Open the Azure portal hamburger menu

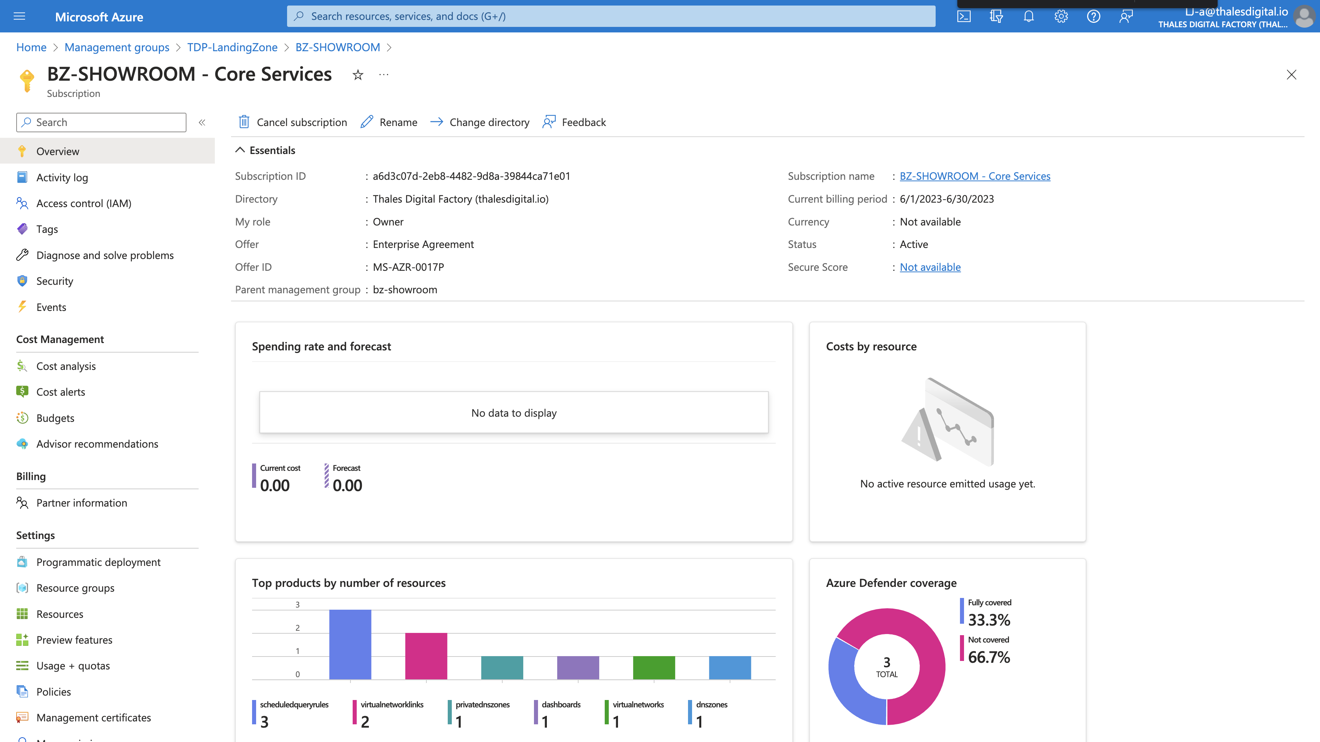pos(20,17)
